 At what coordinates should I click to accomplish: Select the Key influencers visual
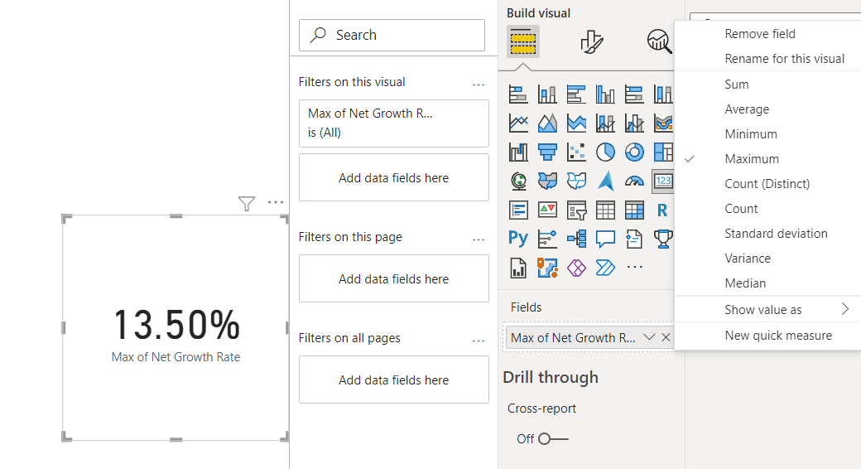547,239
